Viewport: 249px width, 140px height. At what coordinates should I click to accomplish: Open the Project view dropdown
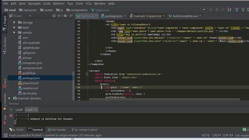30,16
